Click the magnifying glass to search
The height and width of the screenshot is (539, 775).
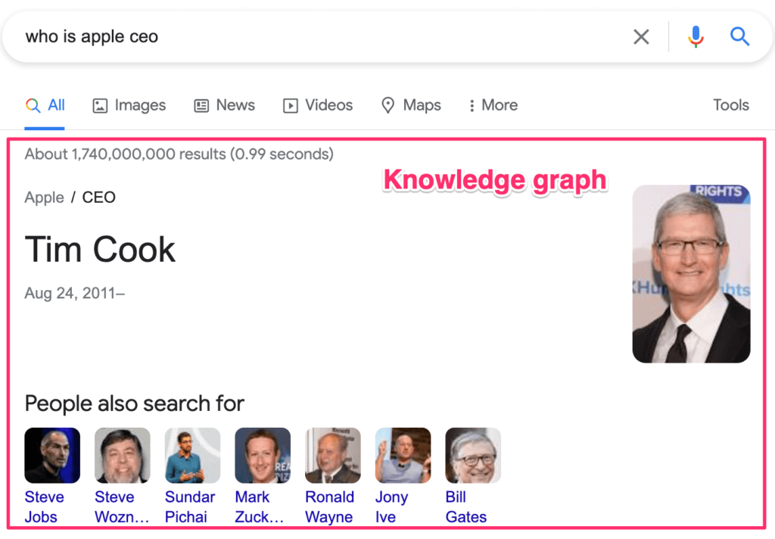(x=739, y=36)
